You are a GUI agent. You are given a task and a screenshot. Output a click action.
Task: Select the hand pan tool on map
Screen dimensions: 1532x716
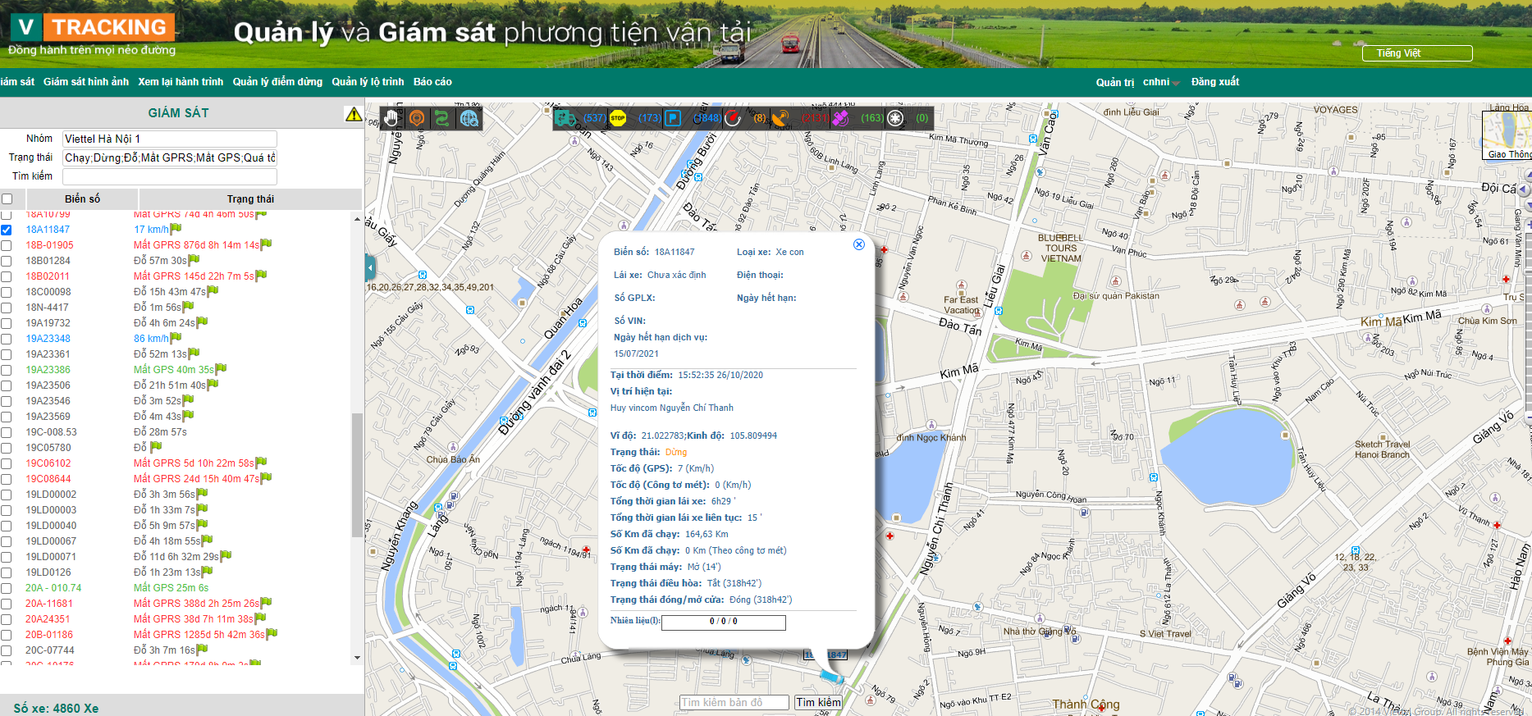pyautogui.click(x=391, y=118)
